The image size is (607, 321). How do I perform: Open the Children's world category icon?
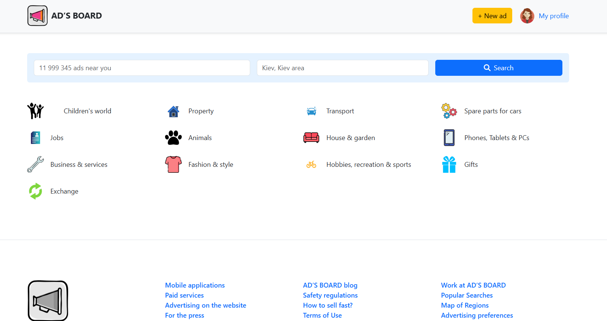[x=36, y=111]
